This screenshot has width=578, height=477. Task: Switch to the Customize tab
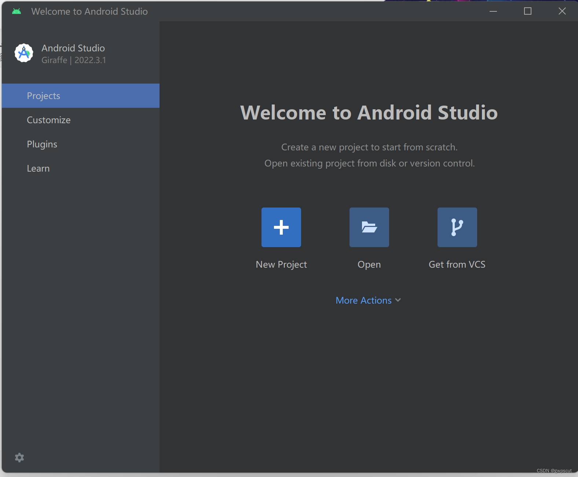click(81, 120)
